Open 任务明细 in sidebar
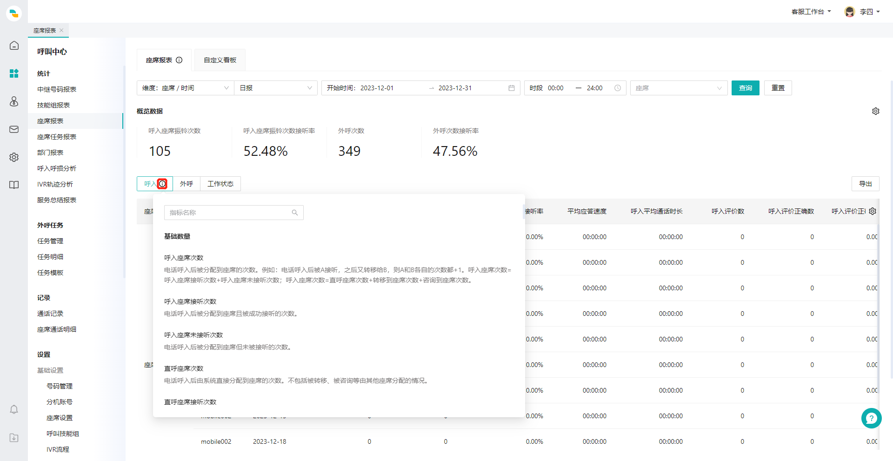This screenshot has width=893, height=461. (x=50, y=257)
